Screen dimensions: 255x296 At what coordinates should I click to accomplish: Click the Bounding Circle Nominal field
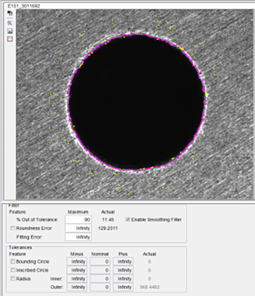coord(100,262)
